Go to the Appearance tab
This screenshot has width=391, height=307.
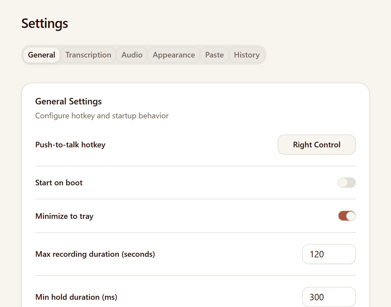pyautogui.click(x=174, y=55)
